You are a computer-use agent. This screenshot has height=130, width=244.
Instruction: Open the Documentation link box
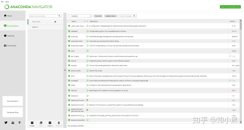13,101
